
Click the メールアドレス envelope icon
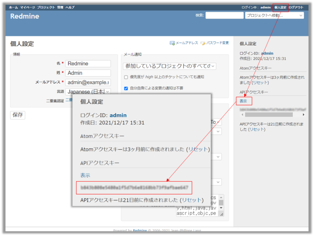[172, 43]
